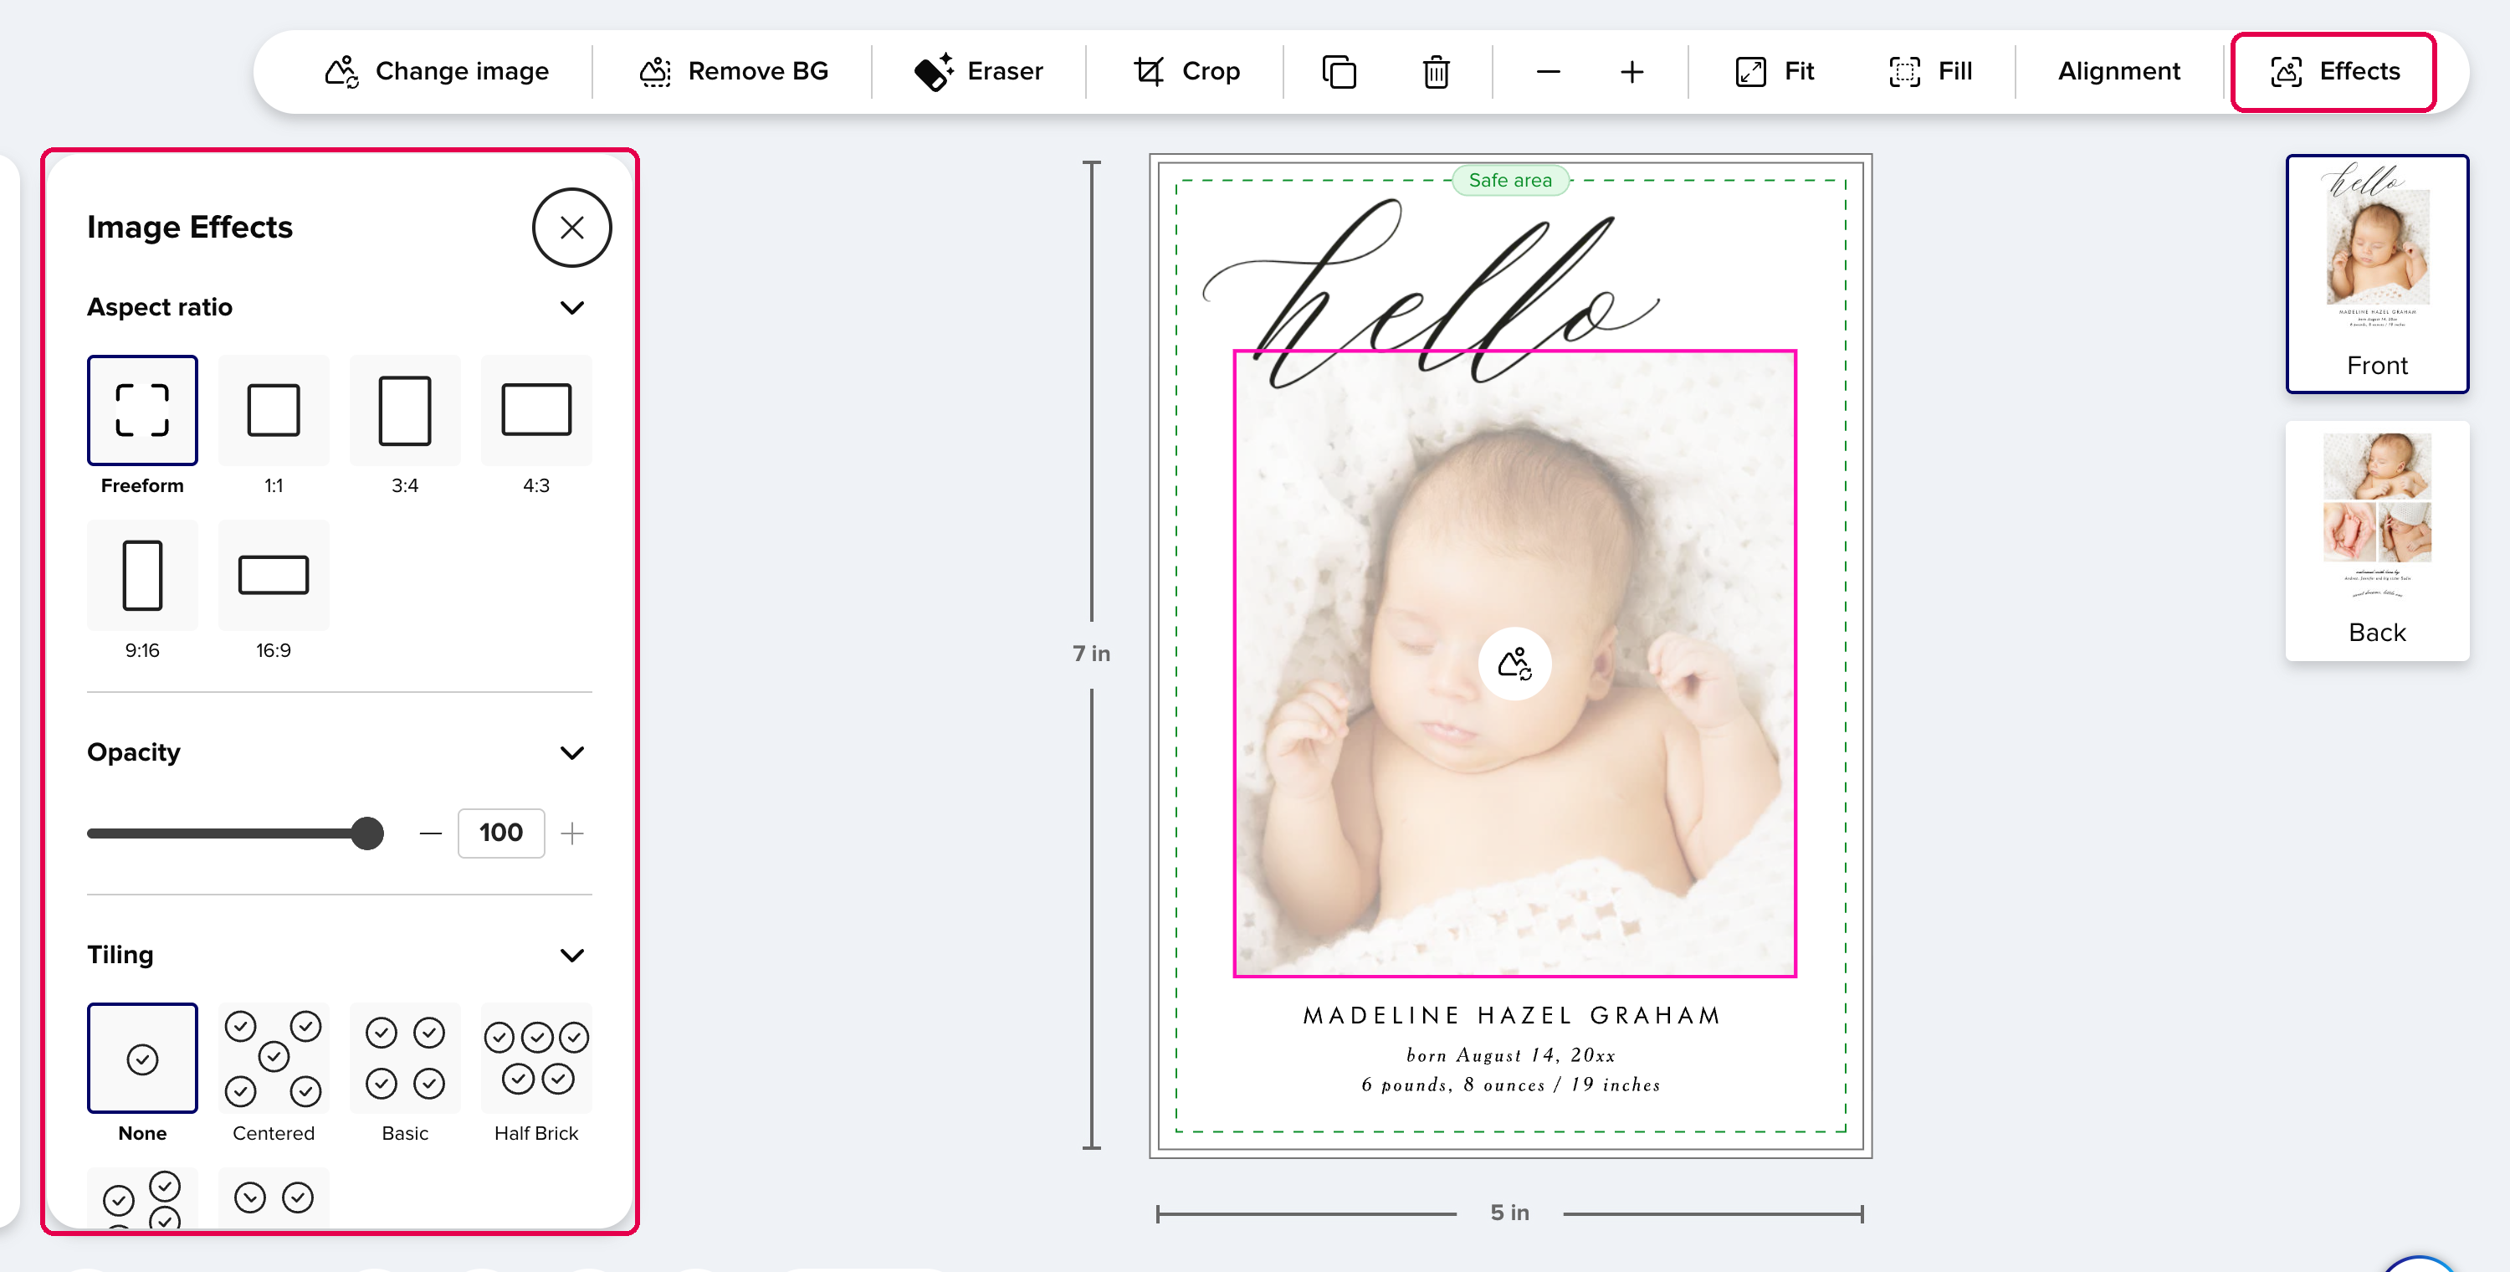The height and width of the screenshot is (1272, 2510).
Task: Select Remove BG in the toolbar
Action: click(733, 71)
